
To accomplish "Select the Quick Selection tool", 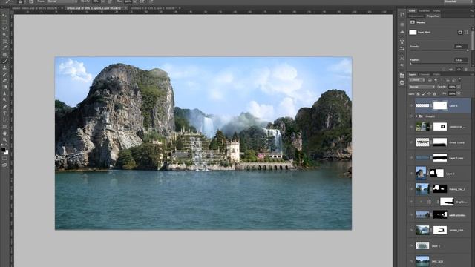I will click(x=4, y=35).
